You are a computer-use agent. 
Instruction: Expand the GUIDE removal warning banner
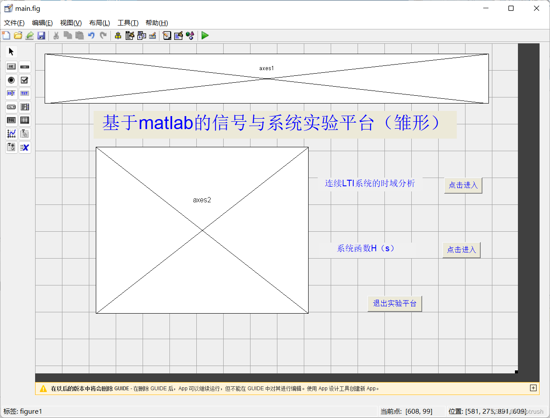pos(533,388)
